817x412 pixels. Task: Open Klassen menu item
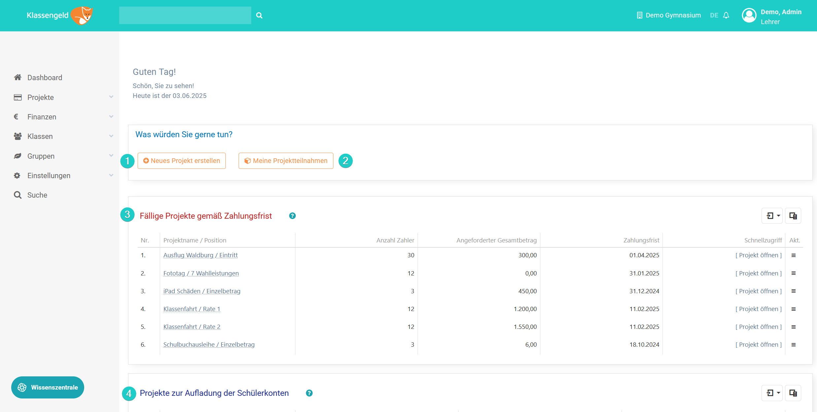pos(40,136)
